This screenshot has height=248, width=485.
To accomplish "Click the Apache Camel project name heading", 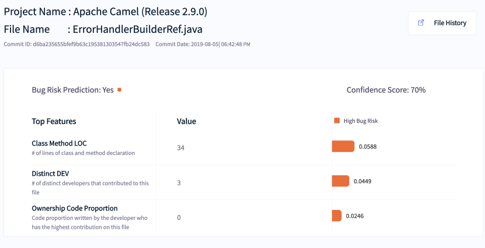I will pos(140,12).
